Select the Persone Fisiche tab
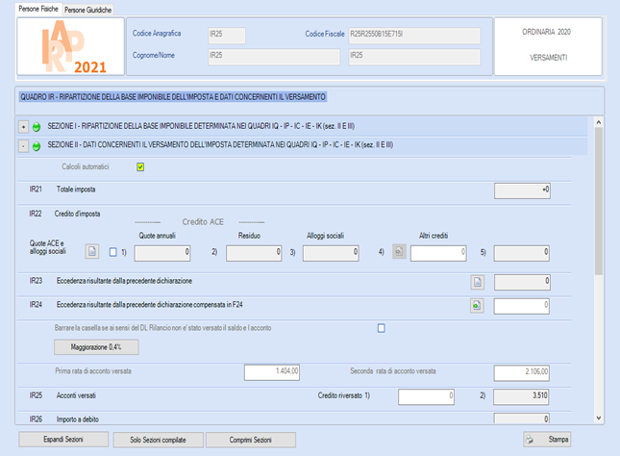 click(x=38, y=9)
